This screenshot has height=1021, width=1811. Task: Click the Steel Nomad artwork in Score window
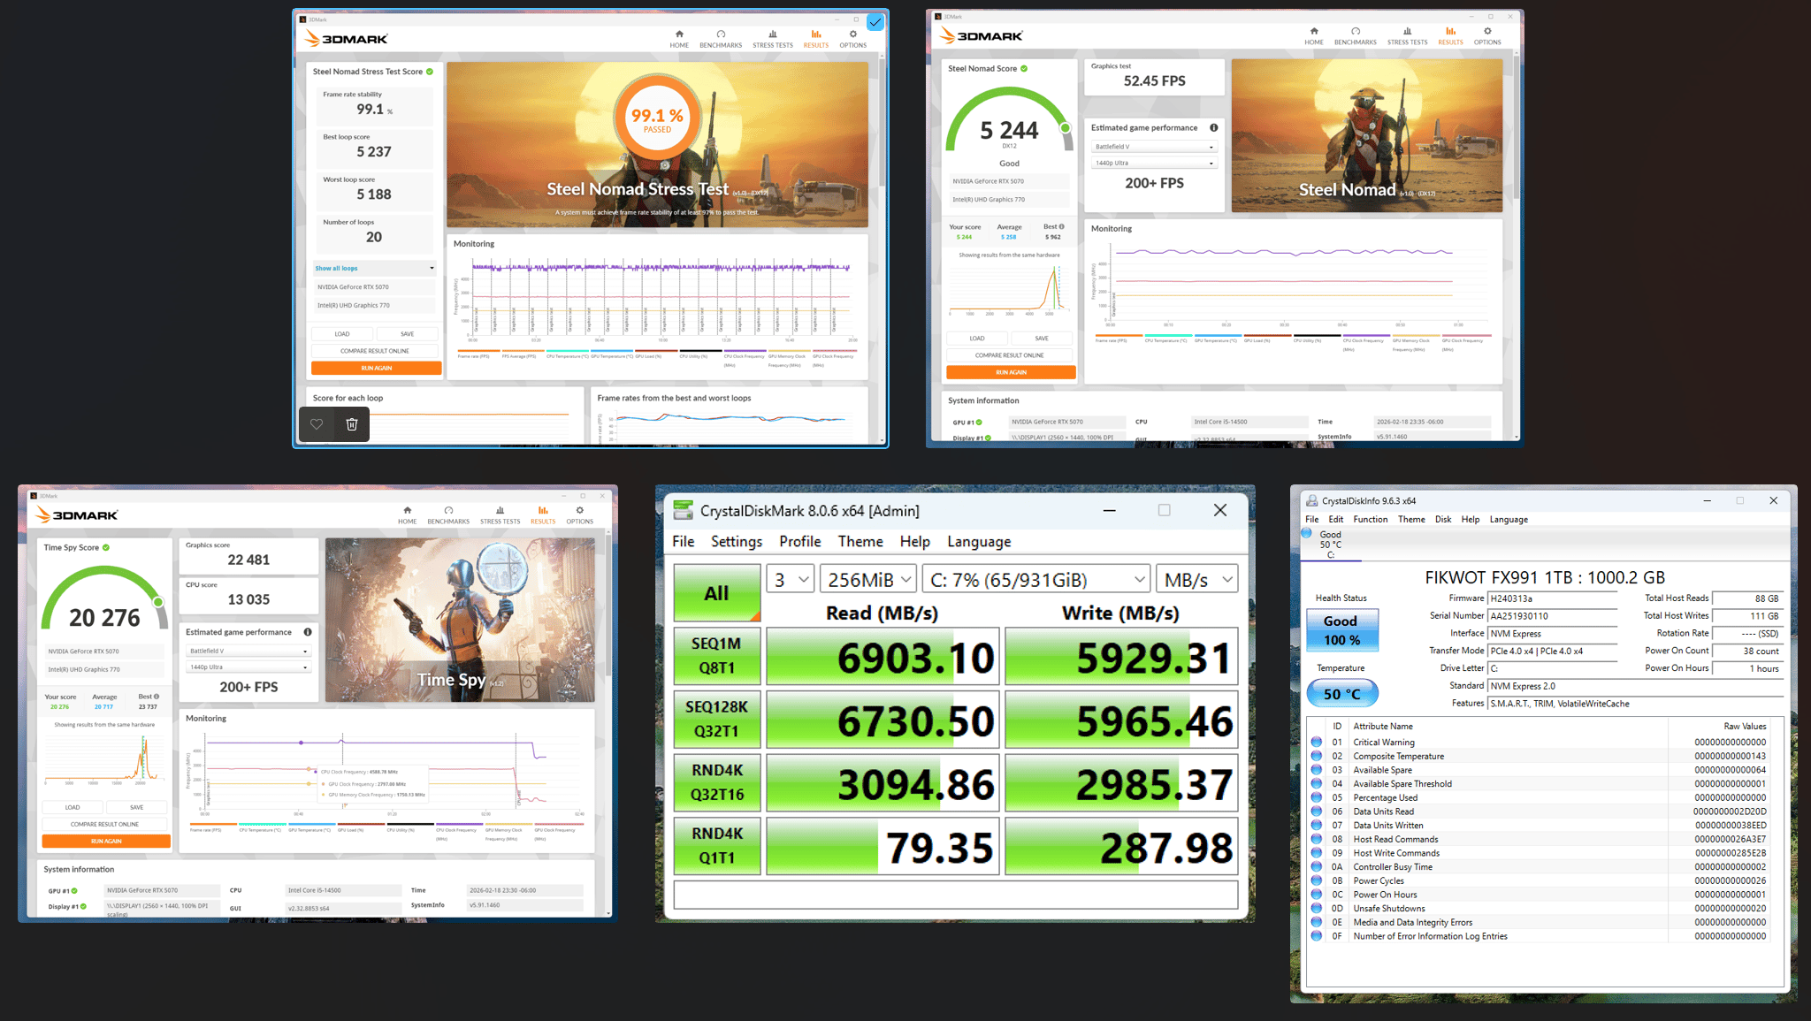[1367, 135]
